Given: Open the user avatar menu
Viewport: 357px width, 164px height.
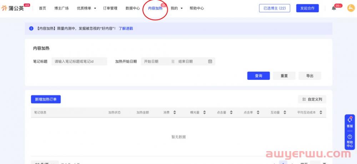Looking at the screenshot, I should [351, 8].
